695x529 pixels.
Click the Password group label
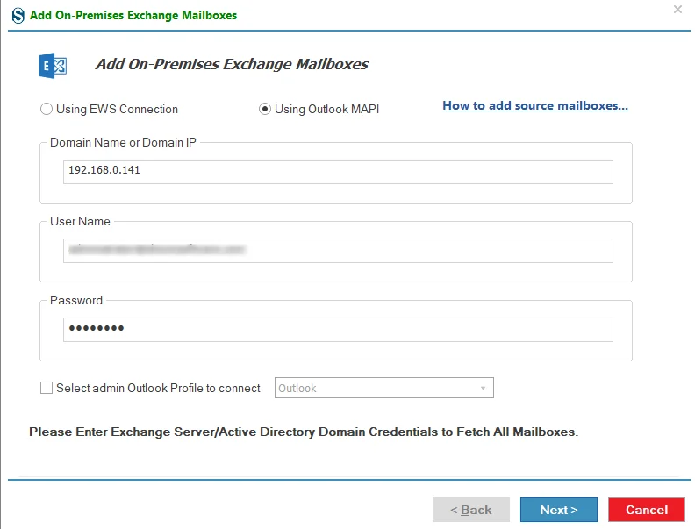[76, 300]
